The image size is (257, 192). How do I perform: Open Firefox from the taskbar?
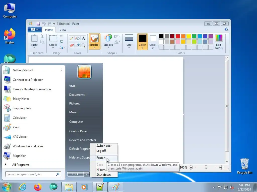coord(38,187)
